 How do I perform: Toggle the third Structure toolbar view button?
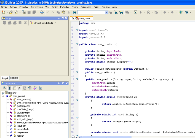[x=14, y=88]
